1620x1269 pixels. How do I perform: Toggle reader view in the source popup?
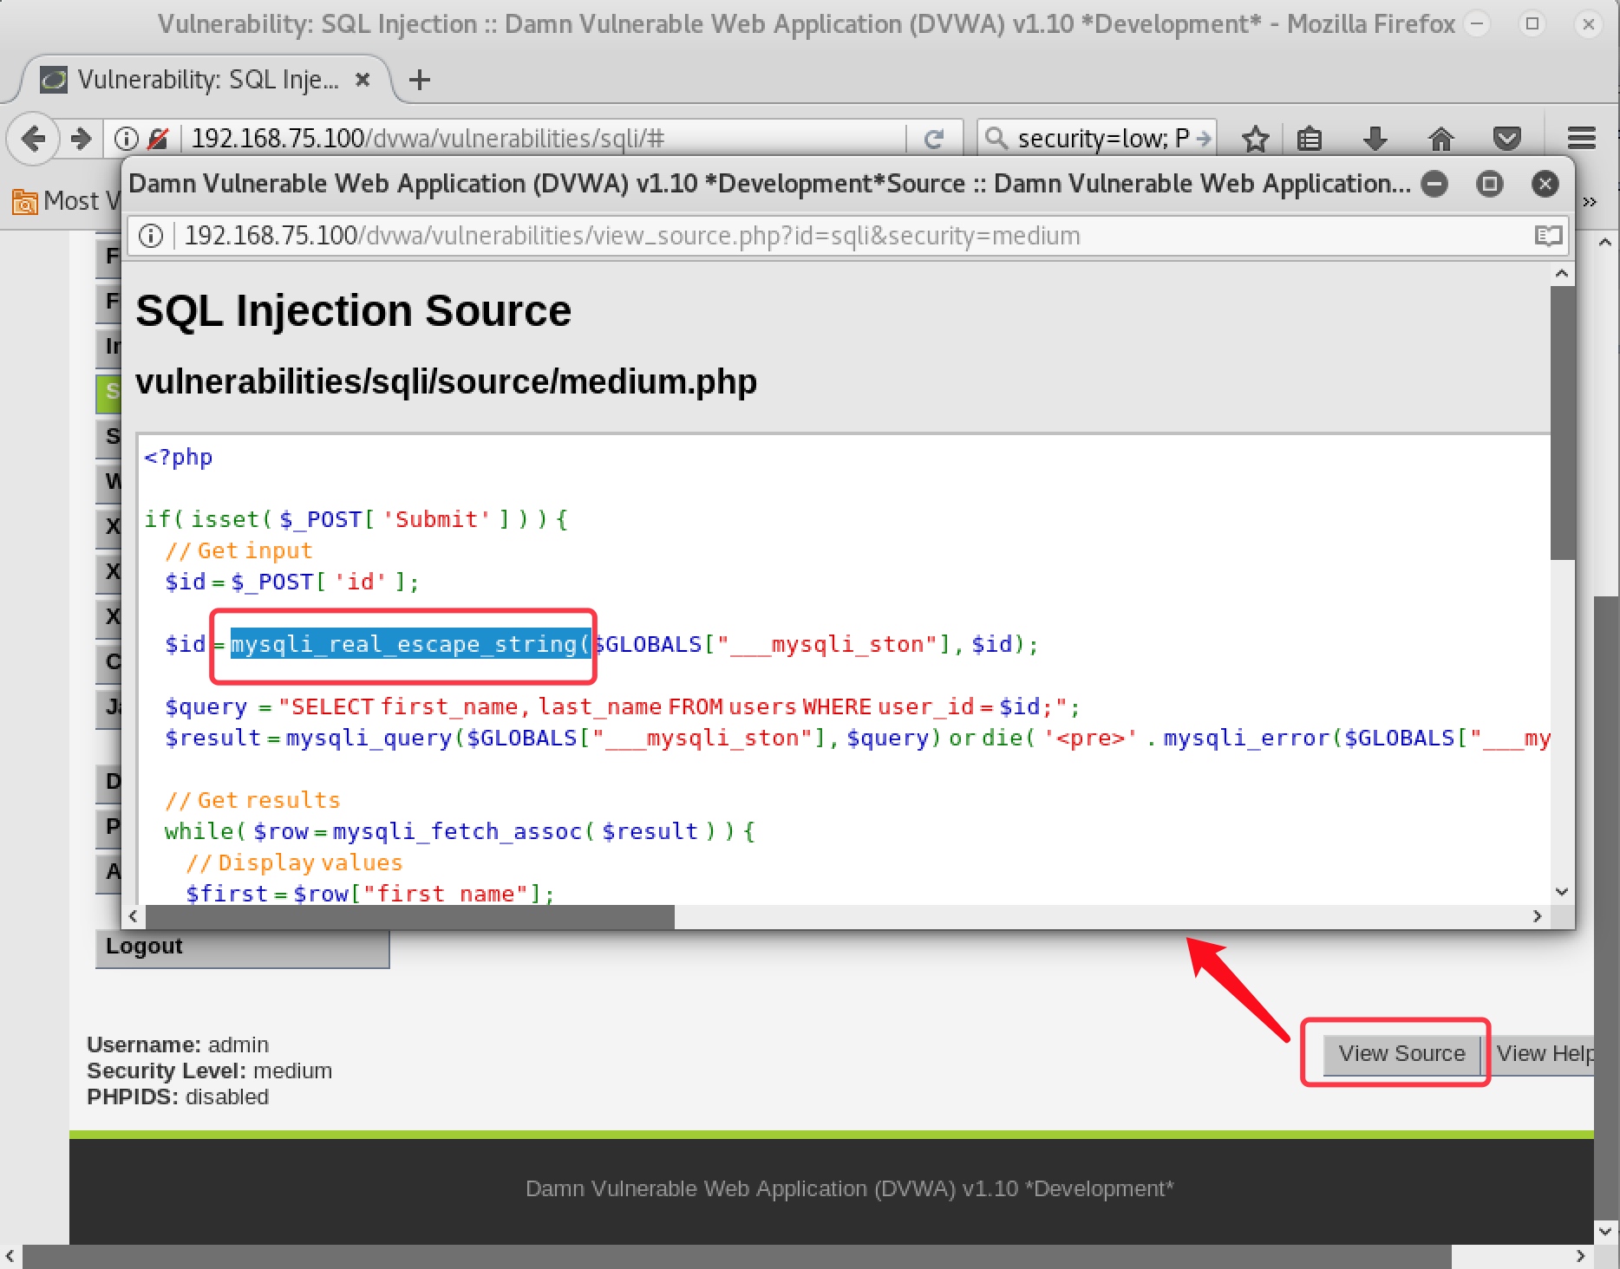tap(1548, 236)
